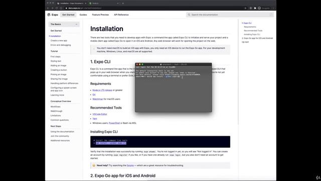Open First steps tutorial page
This screenshot has height=181, width=321.
point(56,57)
